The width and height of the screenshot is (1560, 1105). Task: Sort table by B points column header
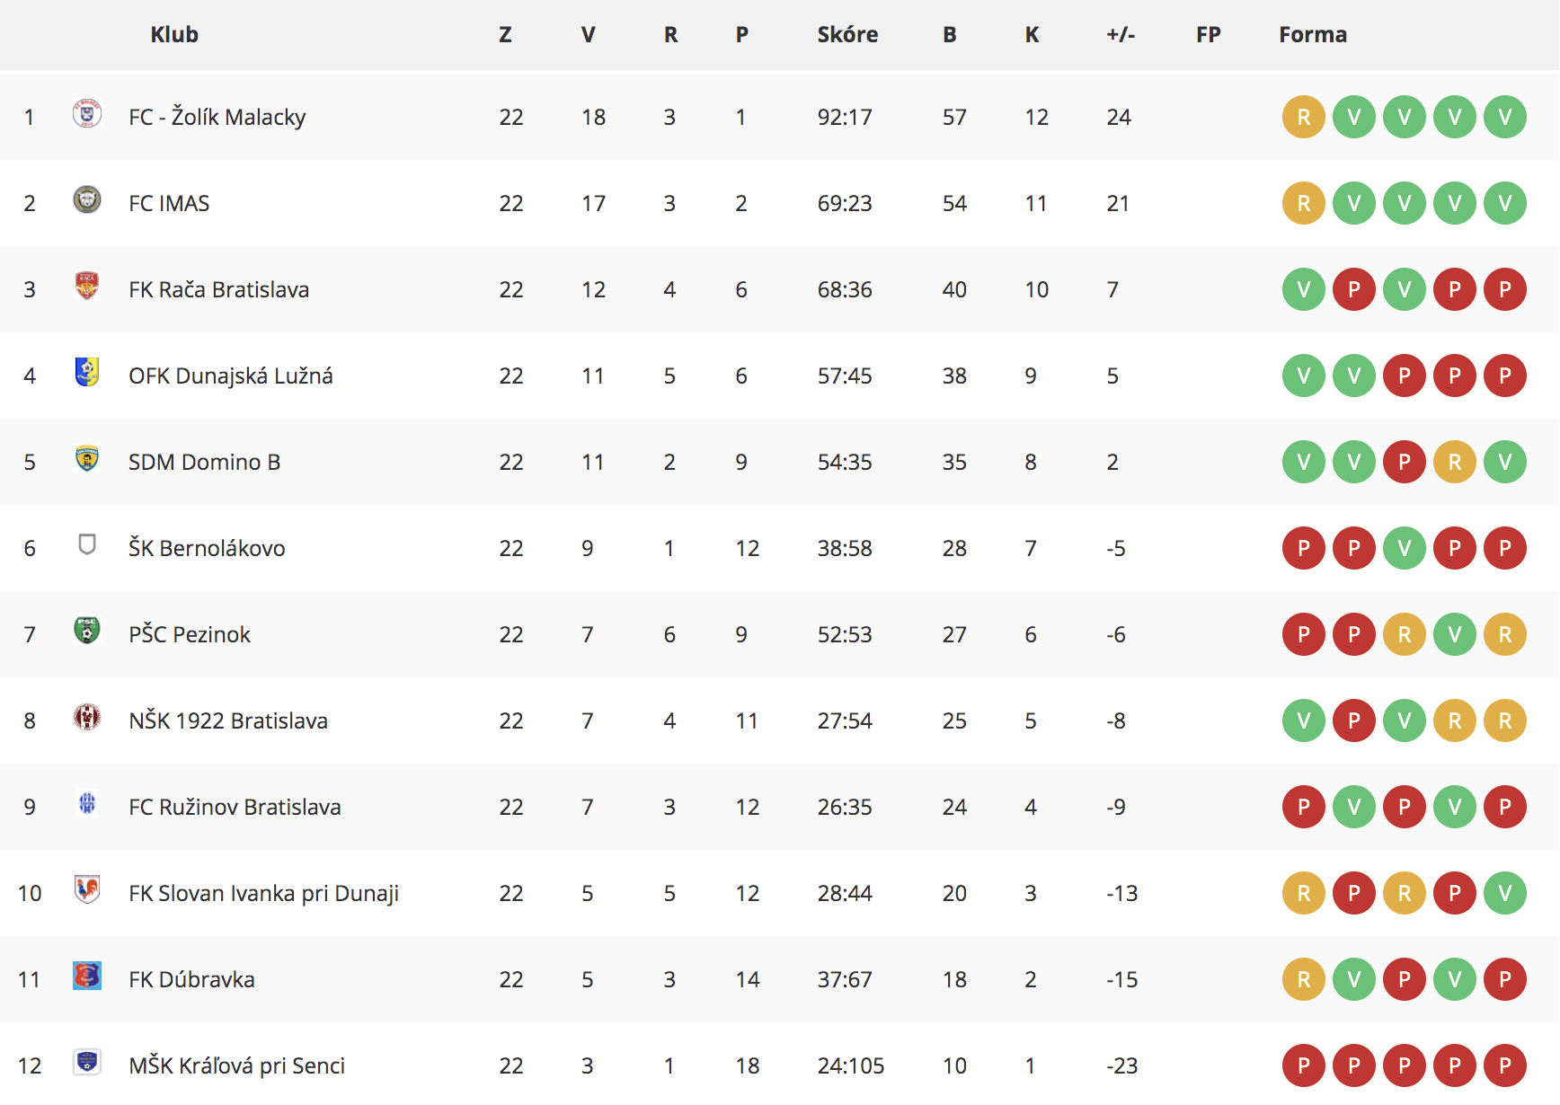click(x=950, y=34)
